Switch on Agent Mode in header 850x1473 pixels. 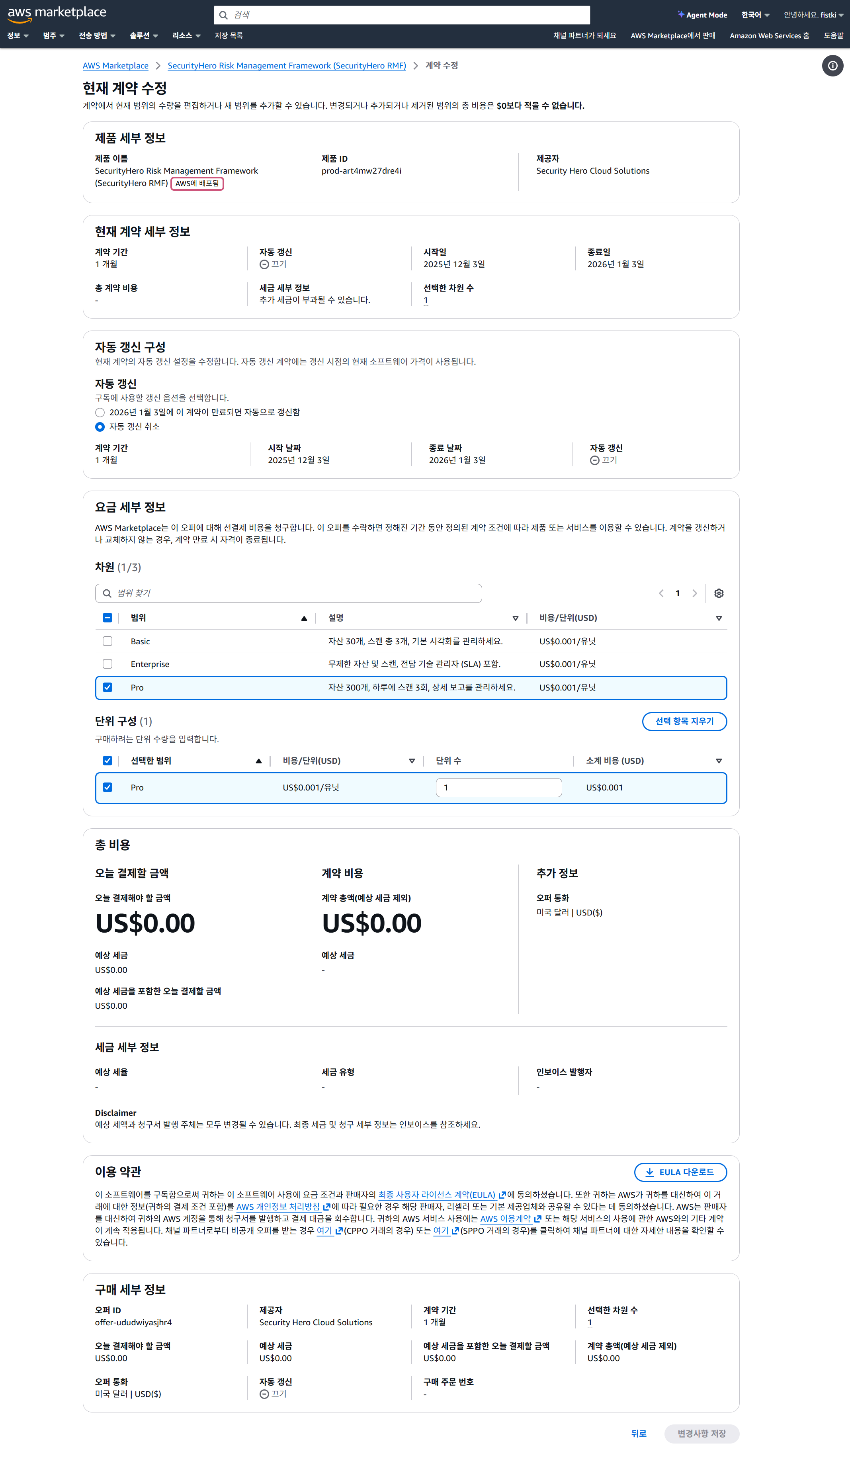click(x=702, y=15)
